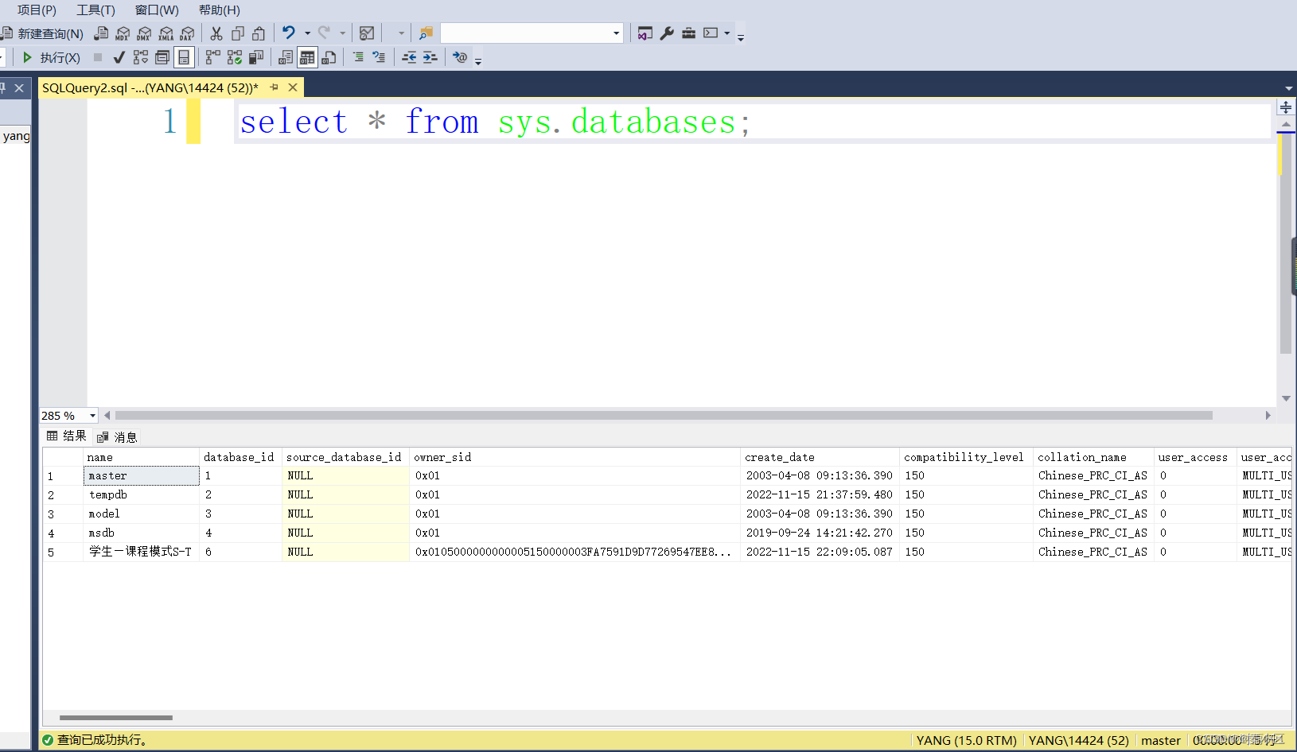Click the editor horizontal scrollbar
This screenshot has width=1297, height=752.
click(x=664, y=415)
